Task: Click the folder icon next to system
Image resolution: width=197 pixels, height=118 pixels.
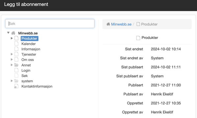Action: point(16,81)
